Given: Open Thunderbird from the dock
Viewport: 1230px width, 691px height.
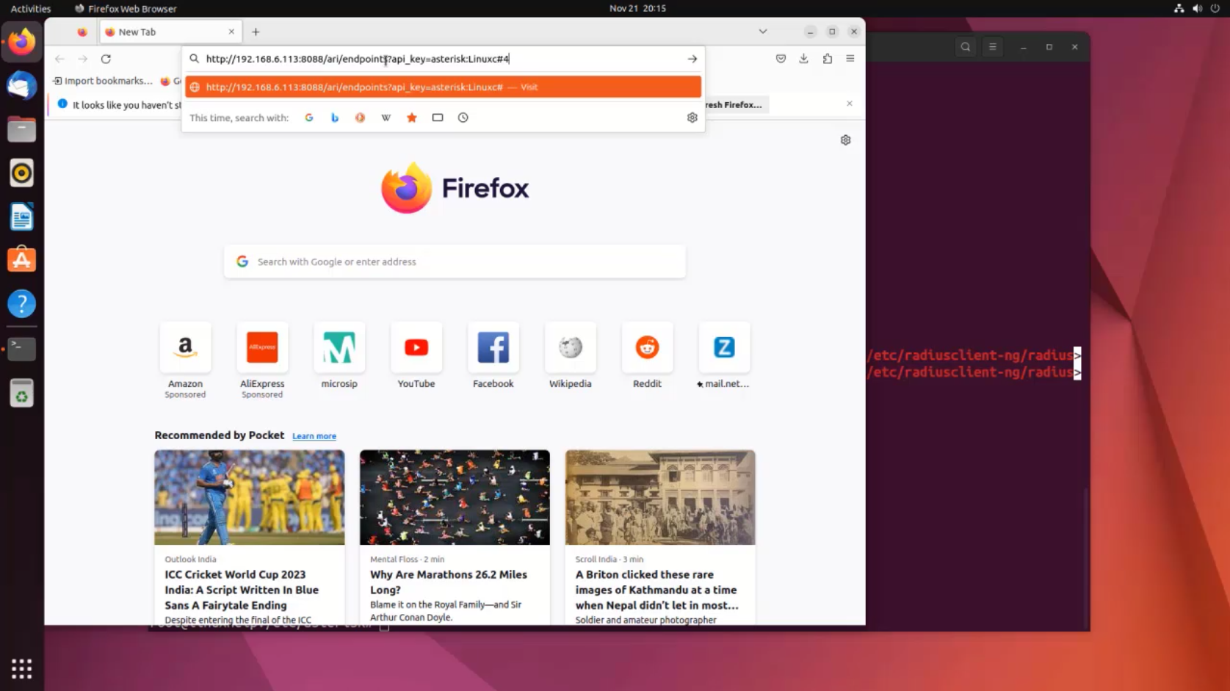Looking at the screenshot, I should (x=21, y=86).
